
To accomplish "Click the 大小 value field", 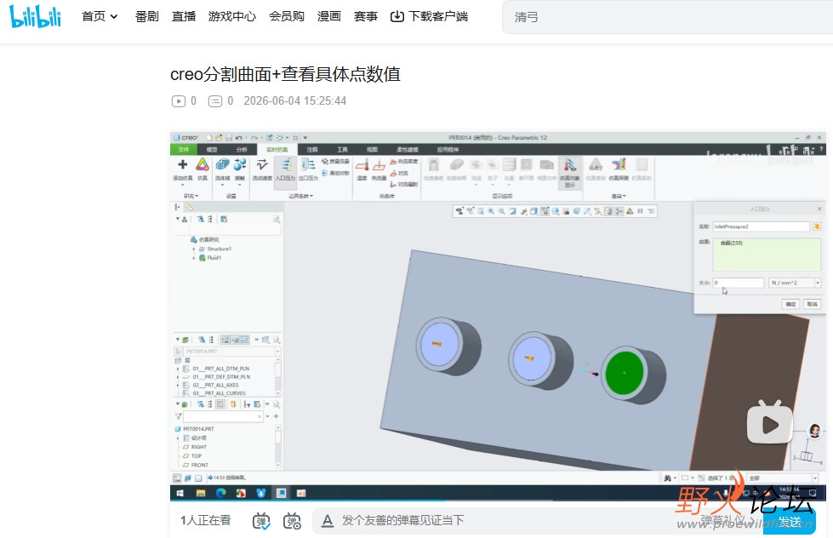I will pos(738,283).
